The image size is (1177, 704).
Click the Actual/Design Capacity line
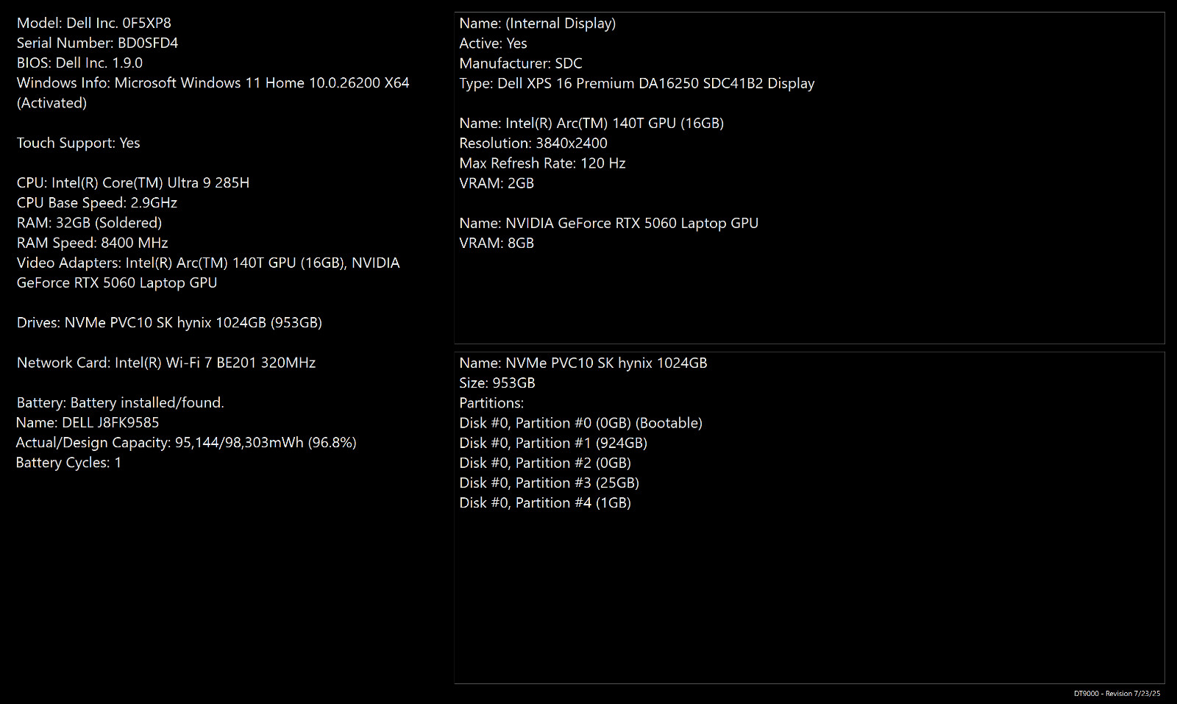coord(186,442)
